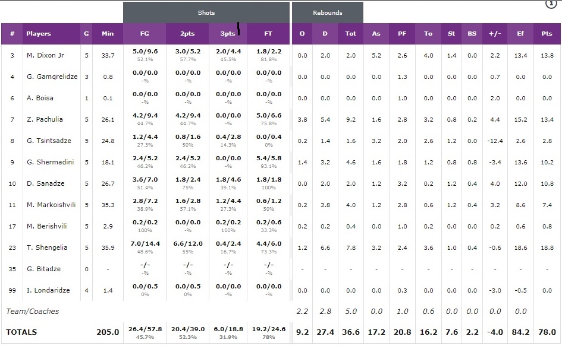
Task: Click the Tot rebounds column header
Action: tap(351, 34)
